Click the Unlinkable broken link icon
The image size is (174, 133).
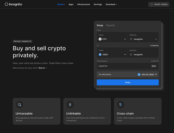pyautogui.click(x=70, y=105)
